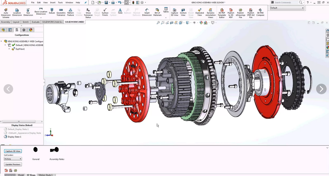329x176 pixels.
Task: Click the New document icon
Action: [x=93, y=2]
